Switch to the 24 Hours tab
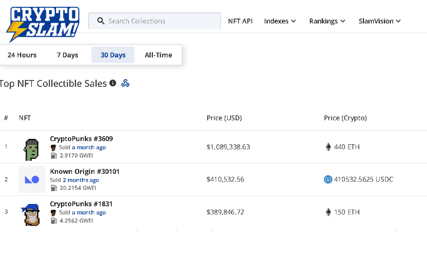Image resolution: width=427 pixels, height=260 pixels. tap(22, 55)
